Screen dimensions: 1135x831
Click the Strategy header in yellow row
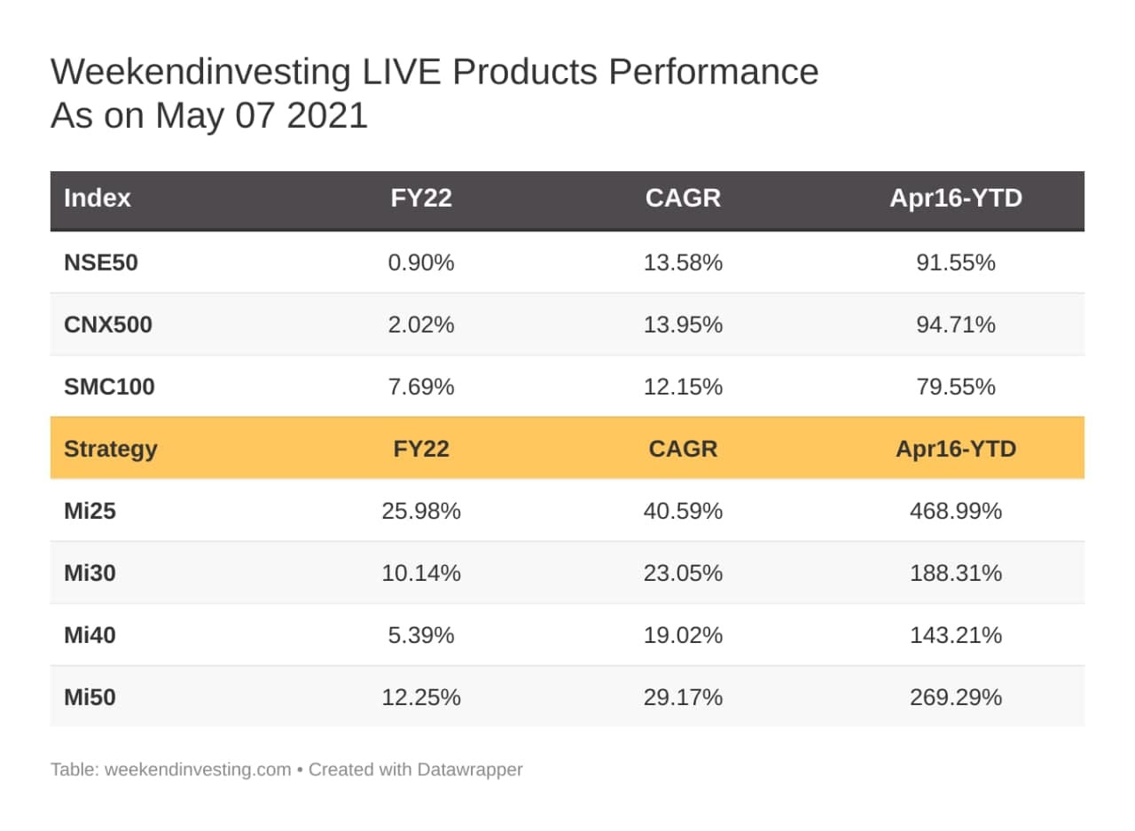point(110,449)
